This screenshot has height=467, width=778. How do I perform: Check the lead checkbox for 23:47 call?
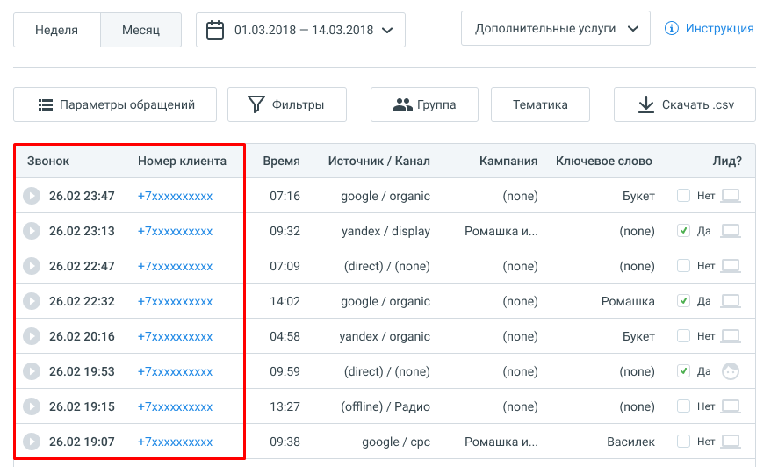point(683,196)
